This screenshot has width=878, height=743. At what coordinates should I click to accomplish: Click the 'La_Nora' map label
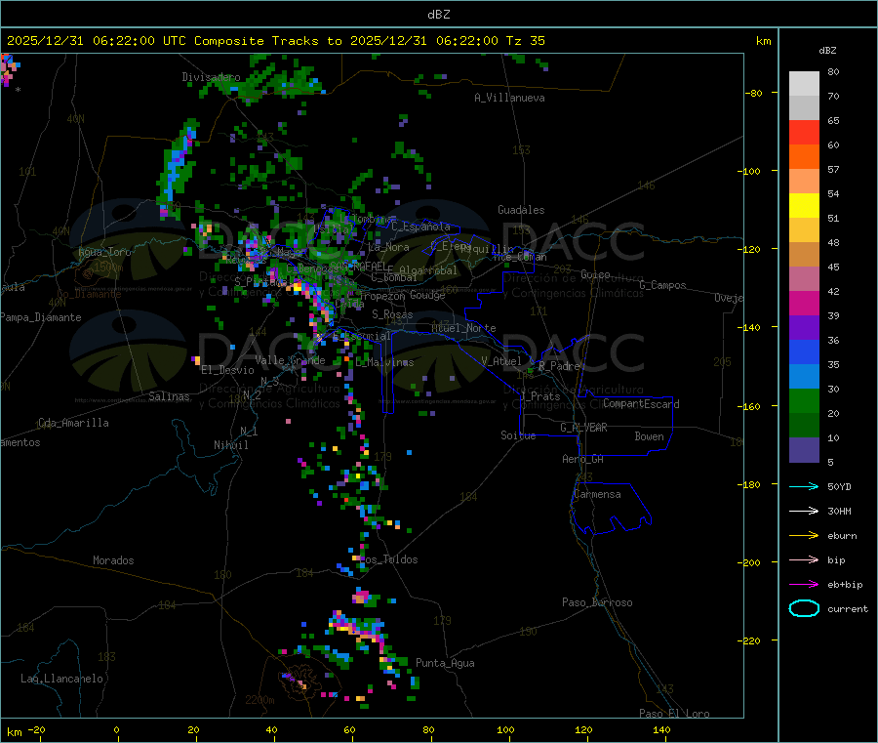(x=388, y=247)
